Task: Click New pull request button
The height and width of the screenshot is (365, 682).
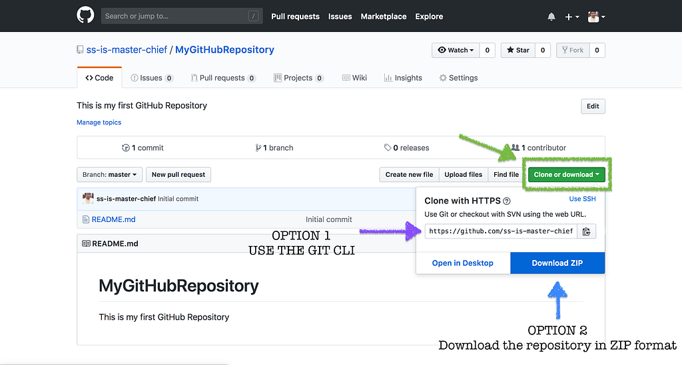Action: pyautogui.click(x=178, y=174)
